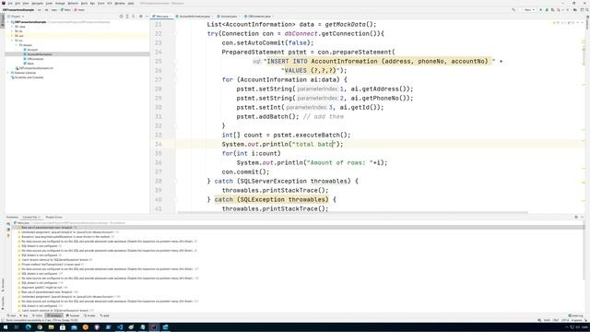Hide the Project tool window
Image resolution: width=590 pixels, height=332 pixels.
[x=147, y=17]
